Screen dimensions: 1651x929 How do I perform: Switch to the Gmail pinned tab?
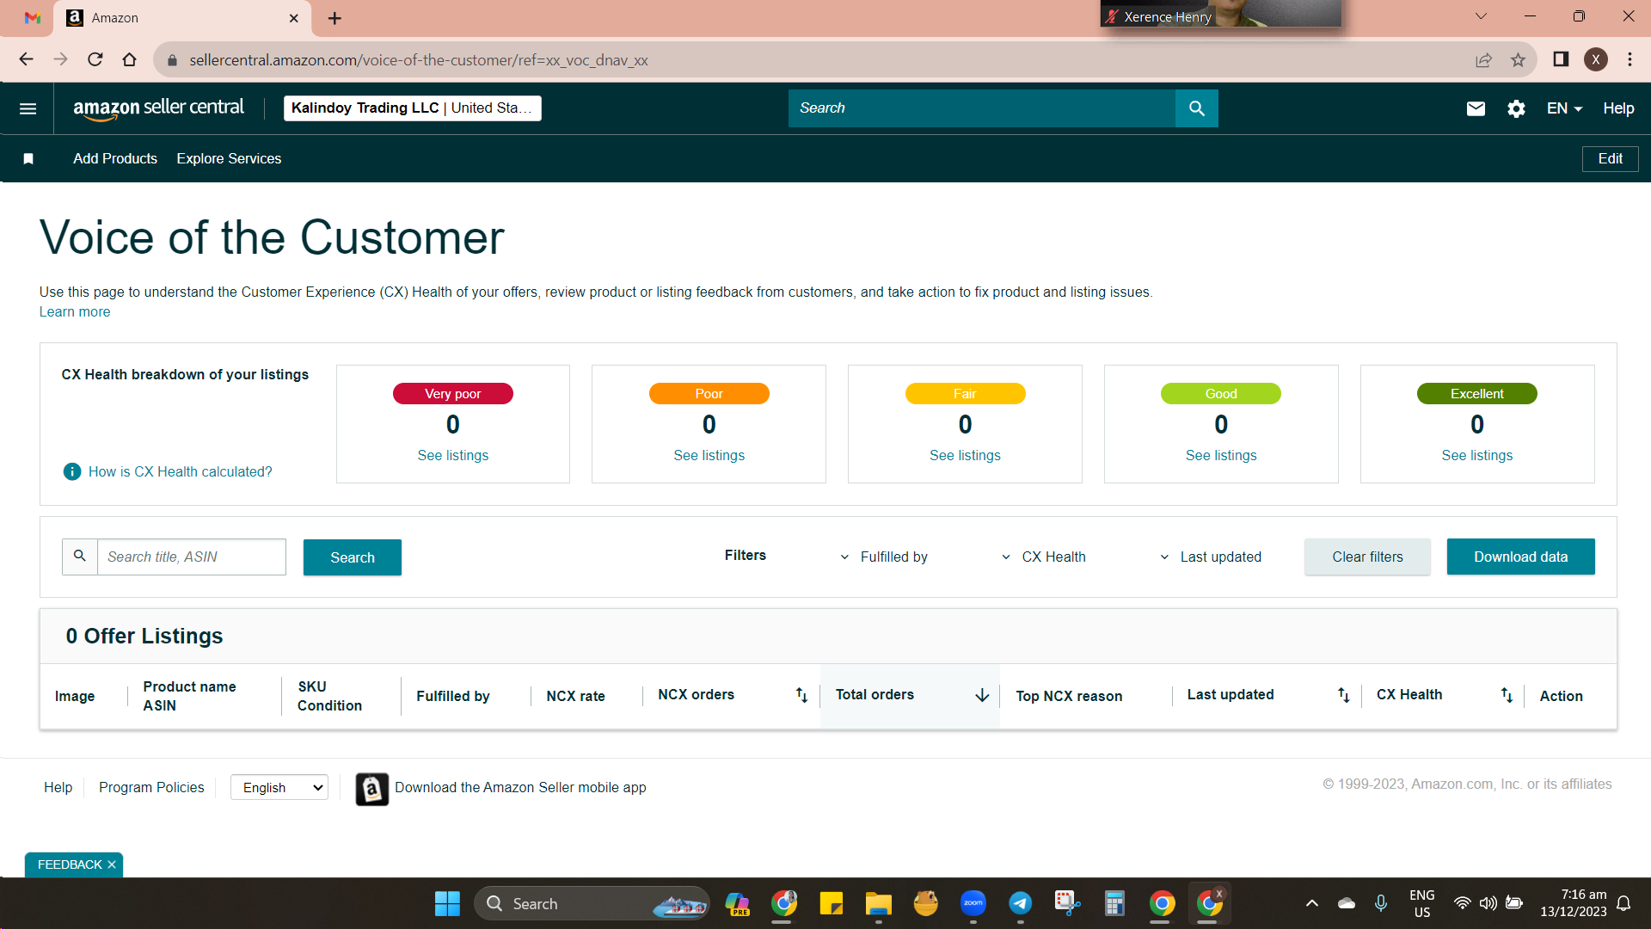coord(33,18)
